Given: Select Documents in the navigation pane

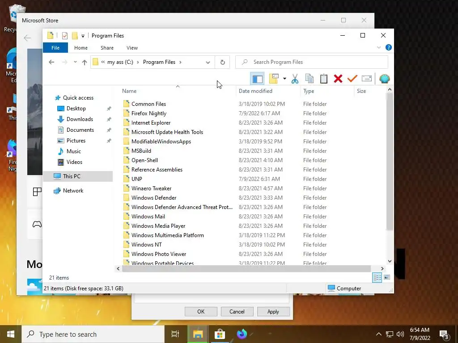Looking at the screenshot, I should point(81,130).
